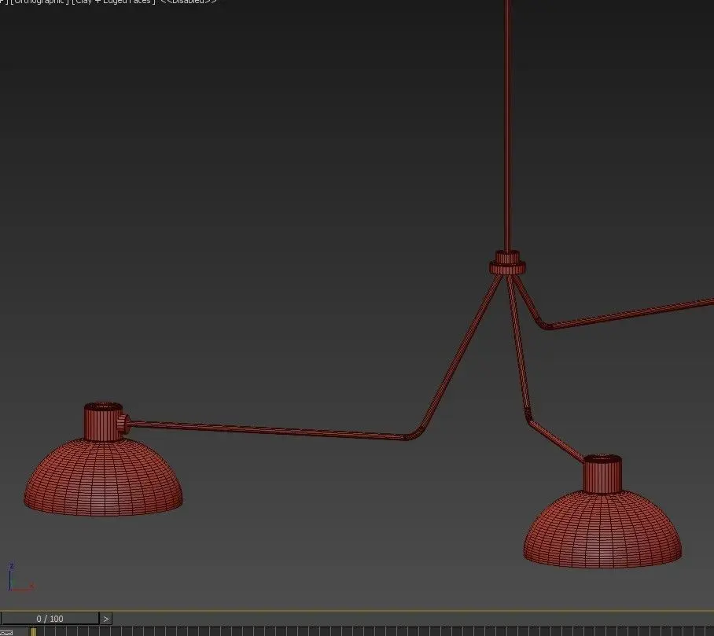Open the Clay + Edged Faces shading menu

[x=113, y=2]
